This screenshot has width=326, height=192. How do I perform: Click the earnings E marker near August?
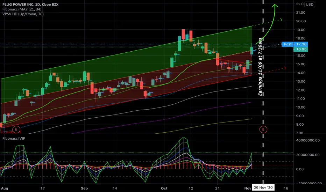16,129
